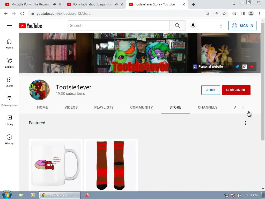Open YouTube settings three-dot menu
Image resolution: width=265 pixels, height=199 pixels.
pos(221,26)
